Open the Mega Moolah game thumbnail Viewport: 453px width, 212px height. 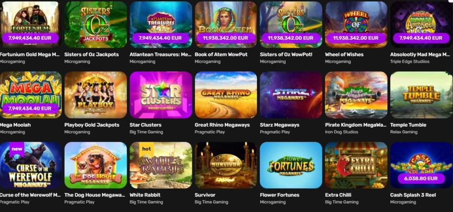31,95
